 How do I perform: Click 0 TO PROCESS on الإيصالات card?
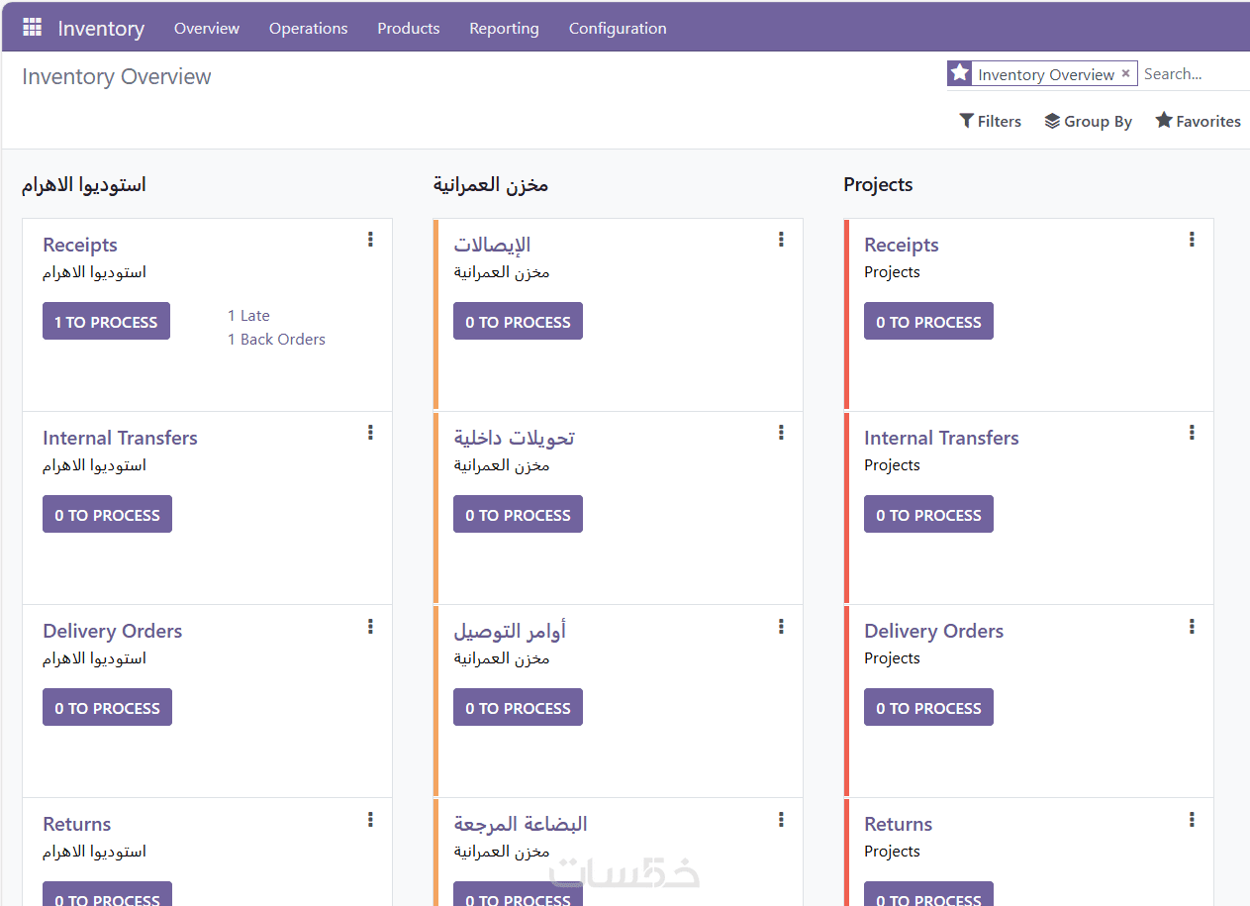518,321
